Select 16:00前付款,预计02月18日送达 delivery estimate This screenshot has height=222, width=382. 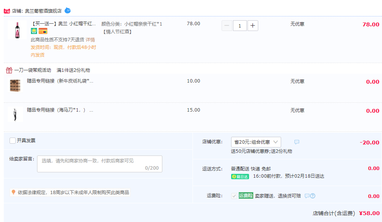289,176
